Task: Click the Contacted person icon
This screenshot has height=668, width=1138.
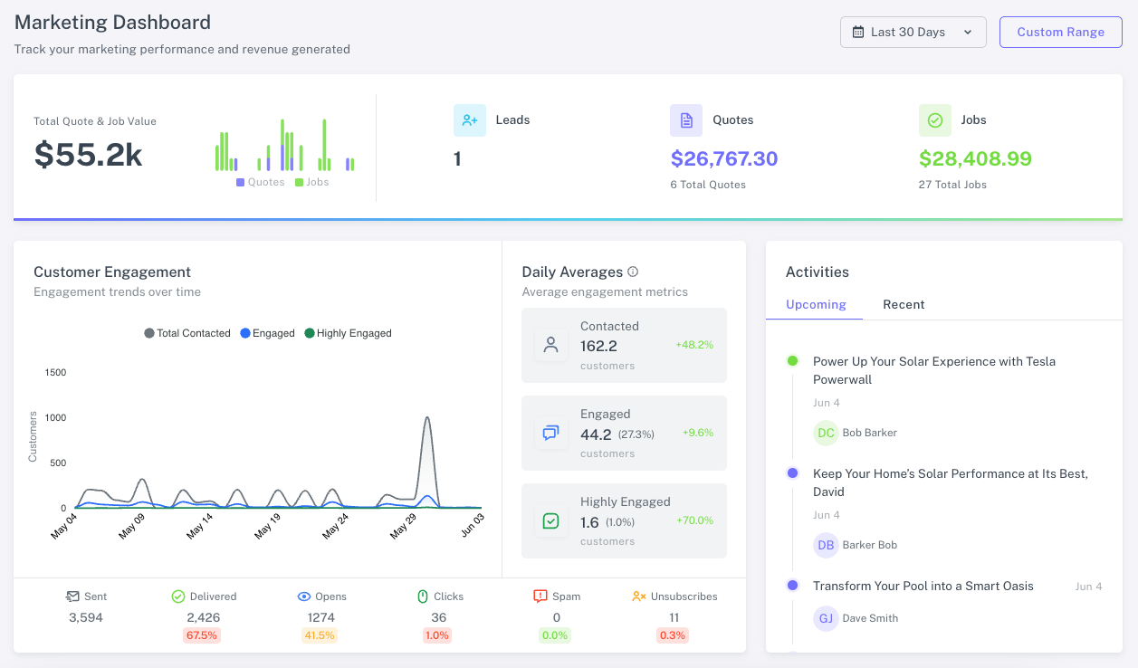Action: (550, 345)
